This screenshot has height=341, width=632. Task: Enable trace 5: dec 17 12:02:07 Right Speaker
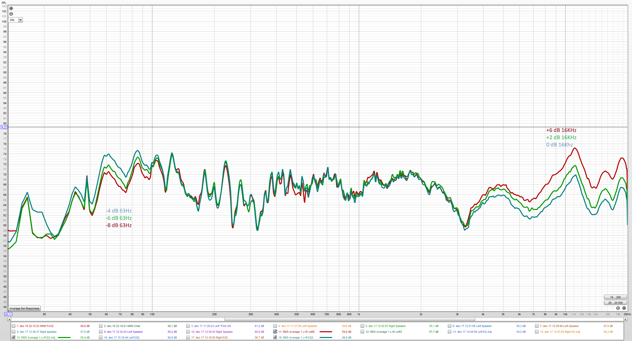click(x=362, y=326)
